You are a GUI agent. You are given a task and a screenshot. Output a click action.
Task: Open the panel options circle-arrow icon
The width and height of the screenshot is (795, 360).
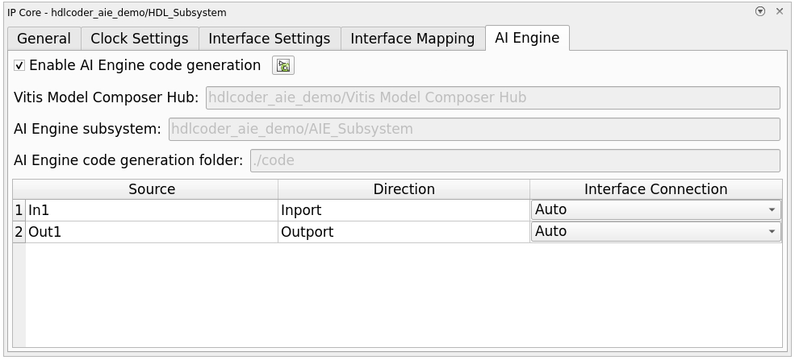coord(760,12)
